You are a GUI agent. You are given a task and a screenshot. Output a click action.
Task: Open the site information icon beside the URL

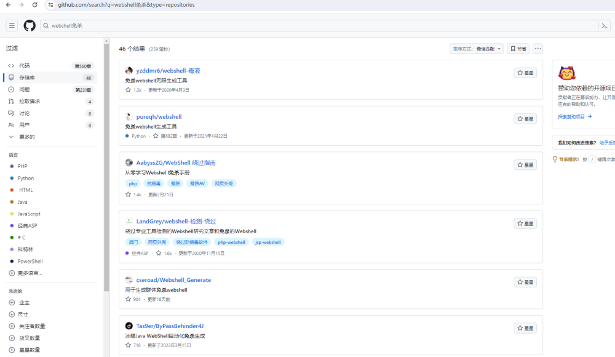coord(50,5)
